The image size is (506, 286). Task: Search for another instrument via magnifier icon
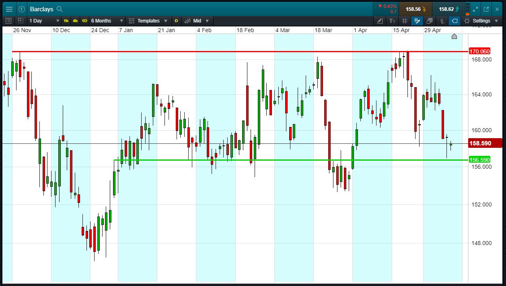60,9
